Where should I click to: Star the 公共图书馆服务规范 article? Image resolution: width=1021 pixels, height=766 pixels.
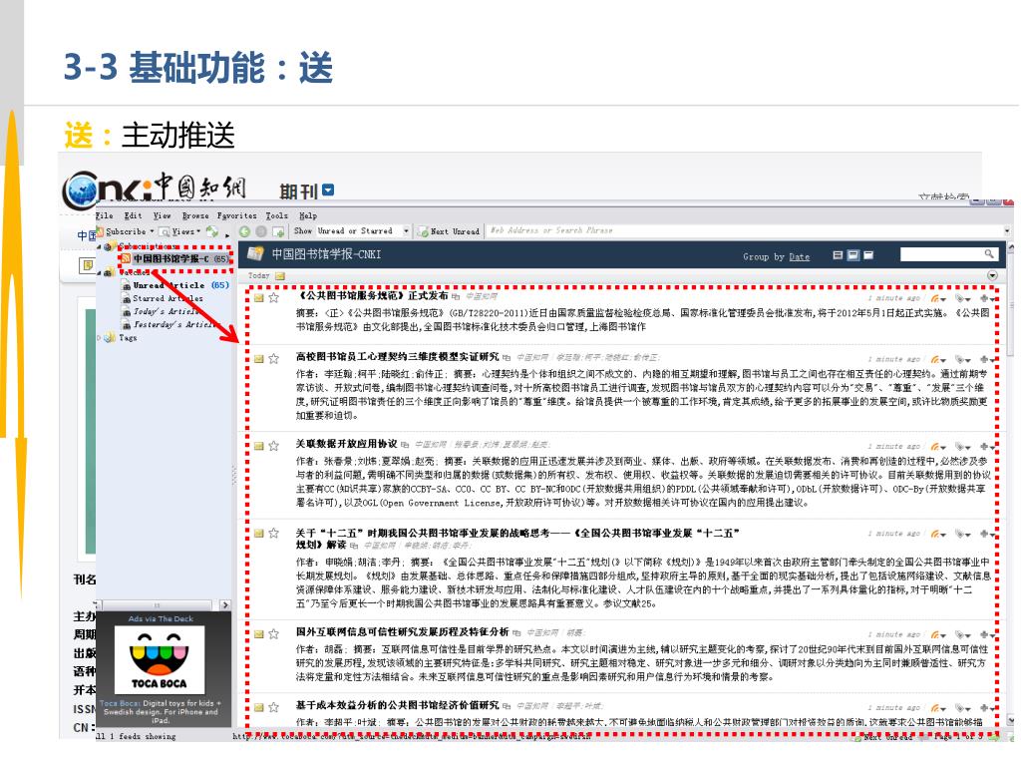(273, 297)
